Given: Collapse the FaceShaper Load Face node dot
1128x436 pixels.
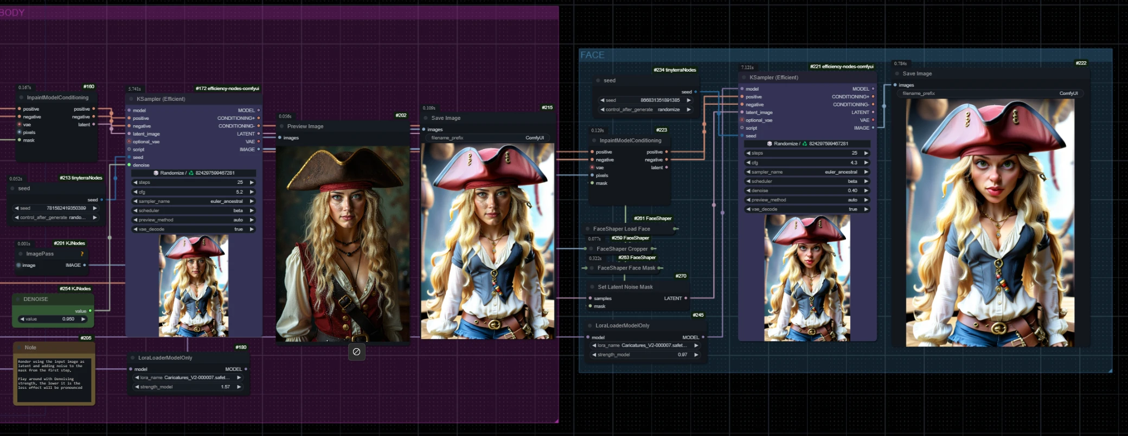Looking at the screenshot, I should [588, 229].
